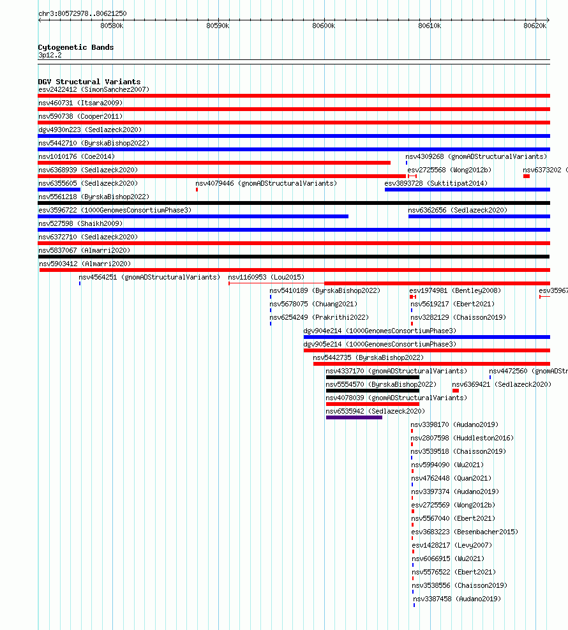This screenshot has height=630, width=568.
Task: Click the red bar under nsv6369421
Action: coord(456,391)
